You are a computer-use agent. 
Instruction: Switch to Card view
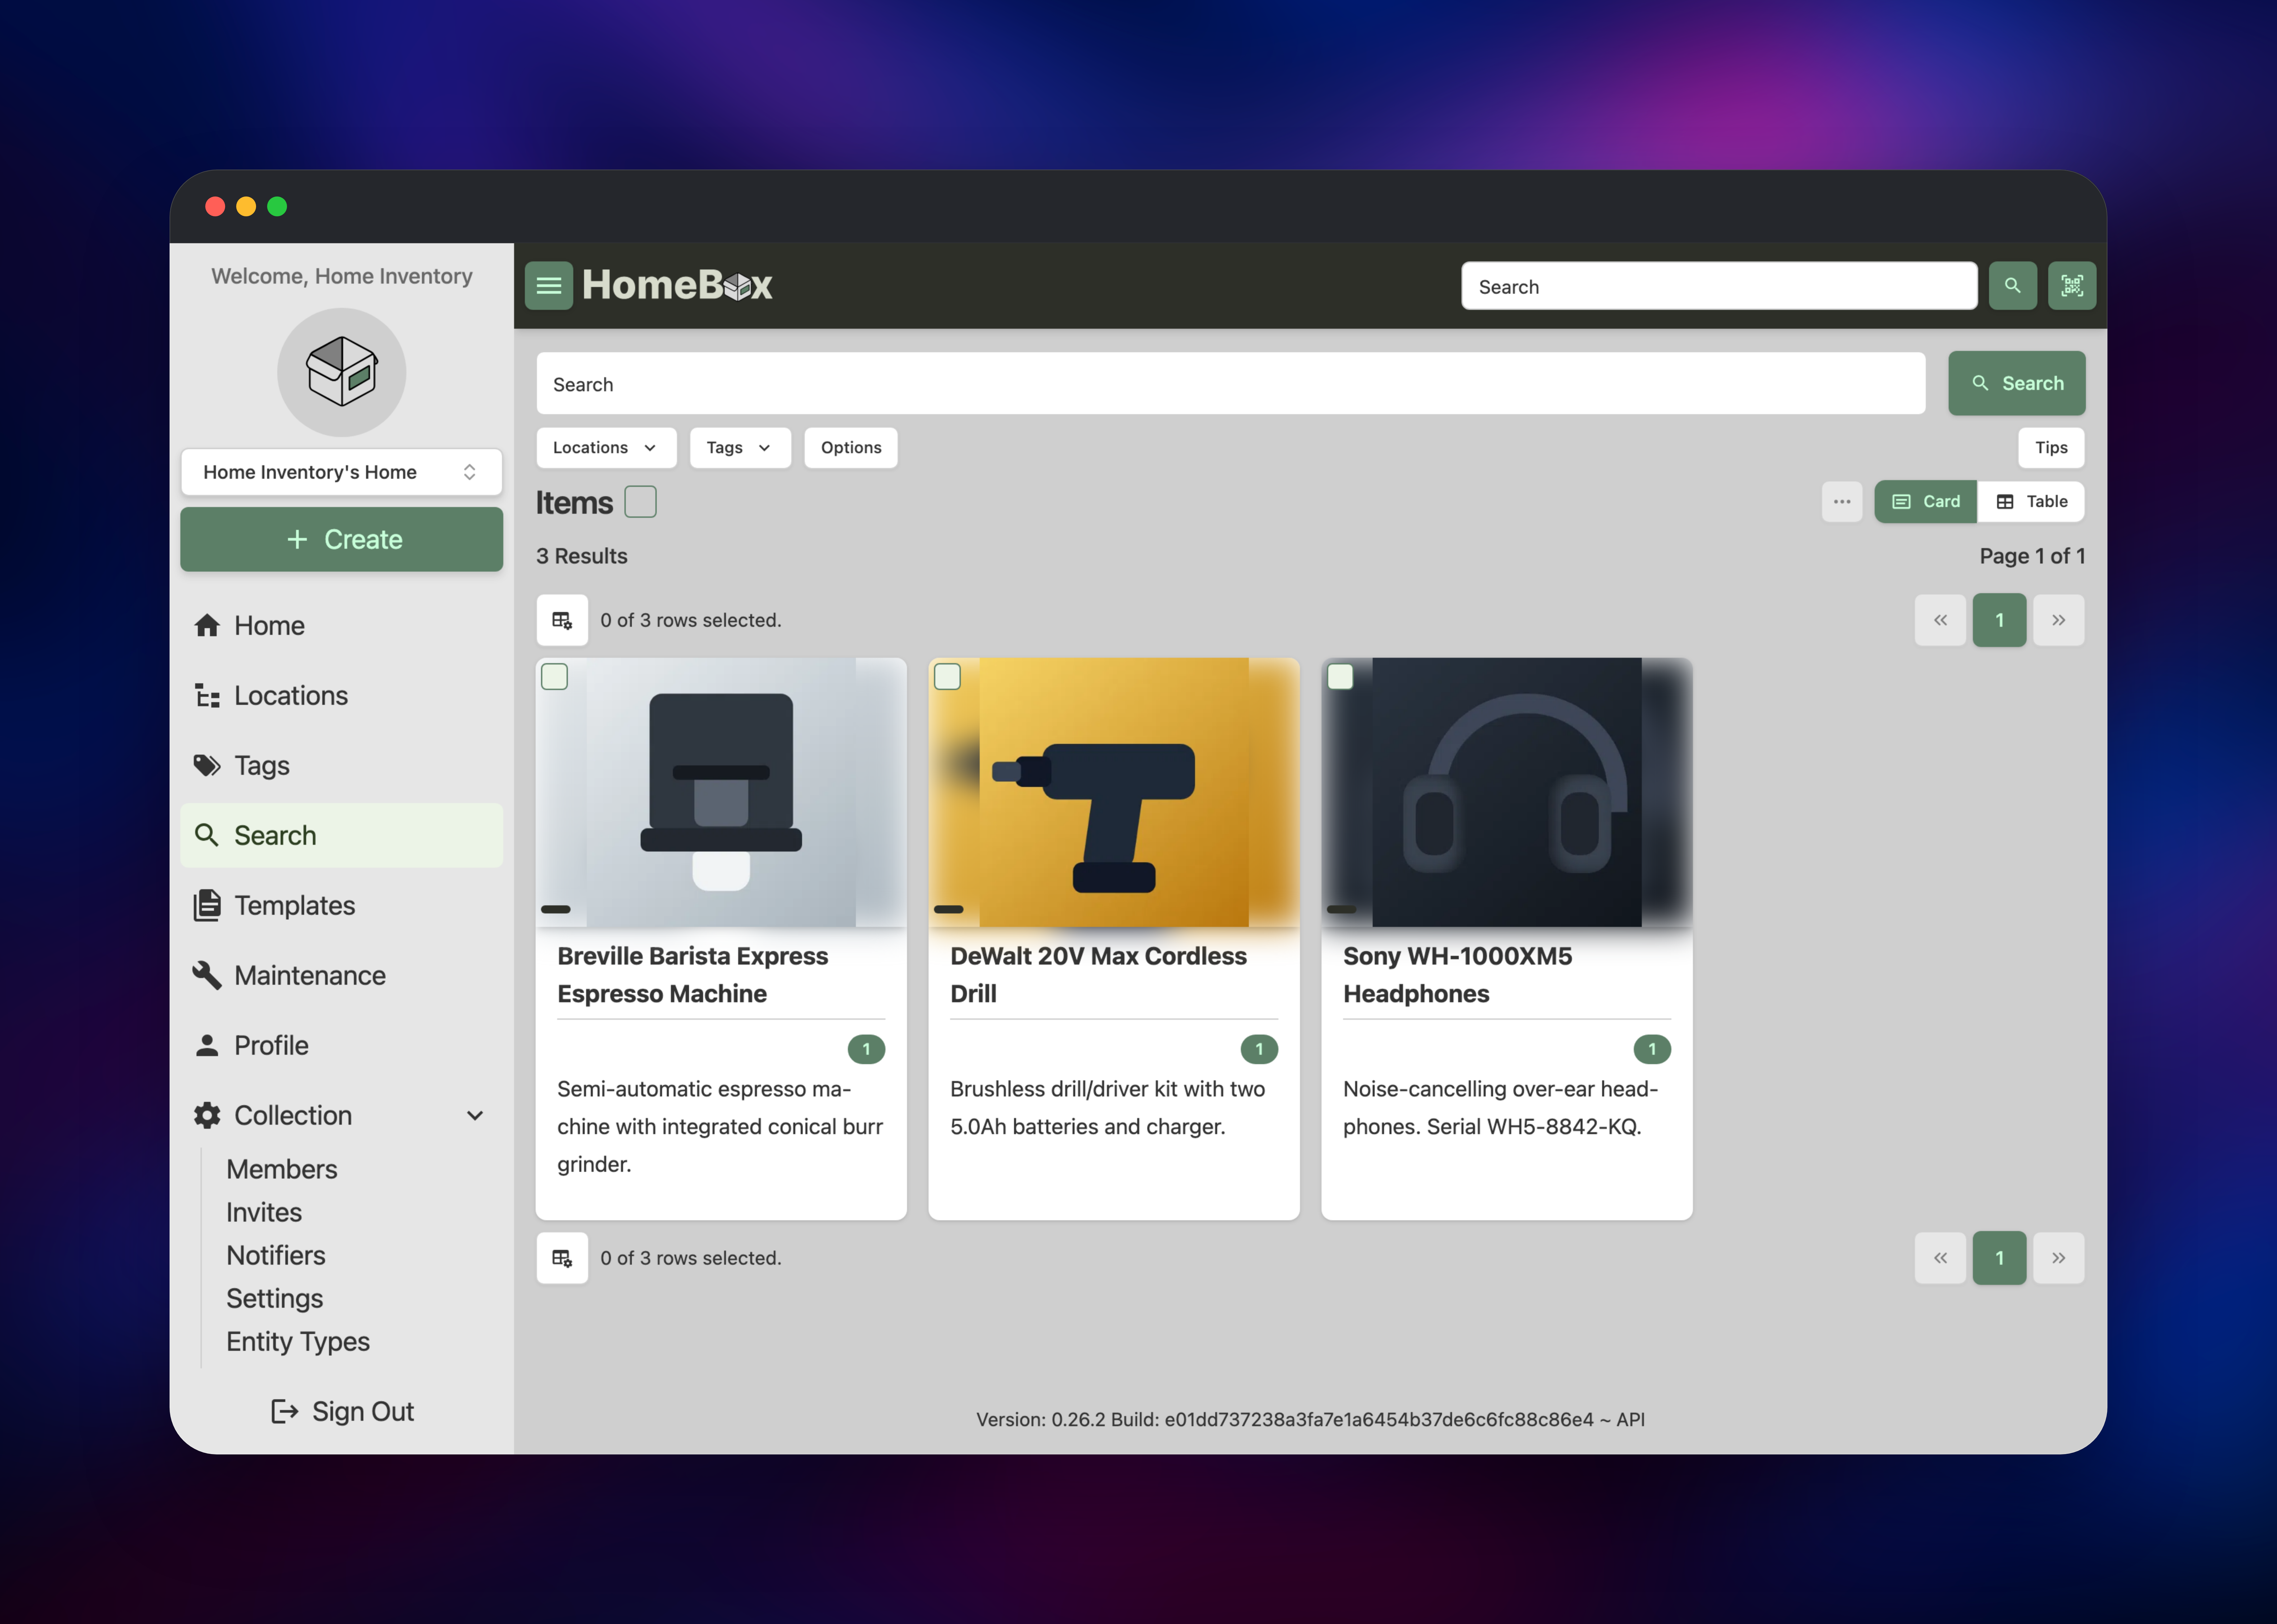(1926, 502)
